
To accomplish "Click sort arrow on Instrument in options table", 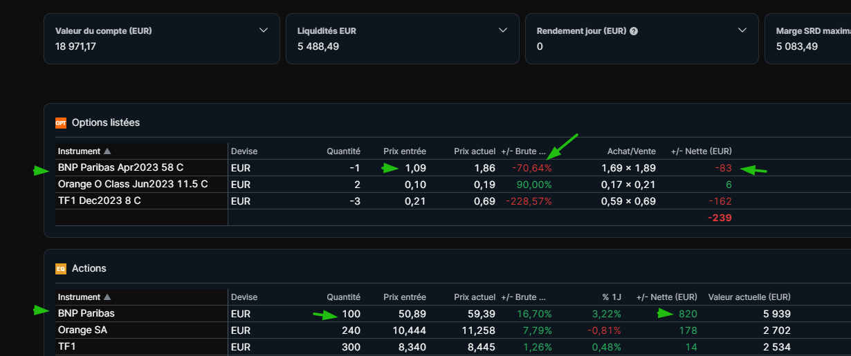I will (107, 151).
